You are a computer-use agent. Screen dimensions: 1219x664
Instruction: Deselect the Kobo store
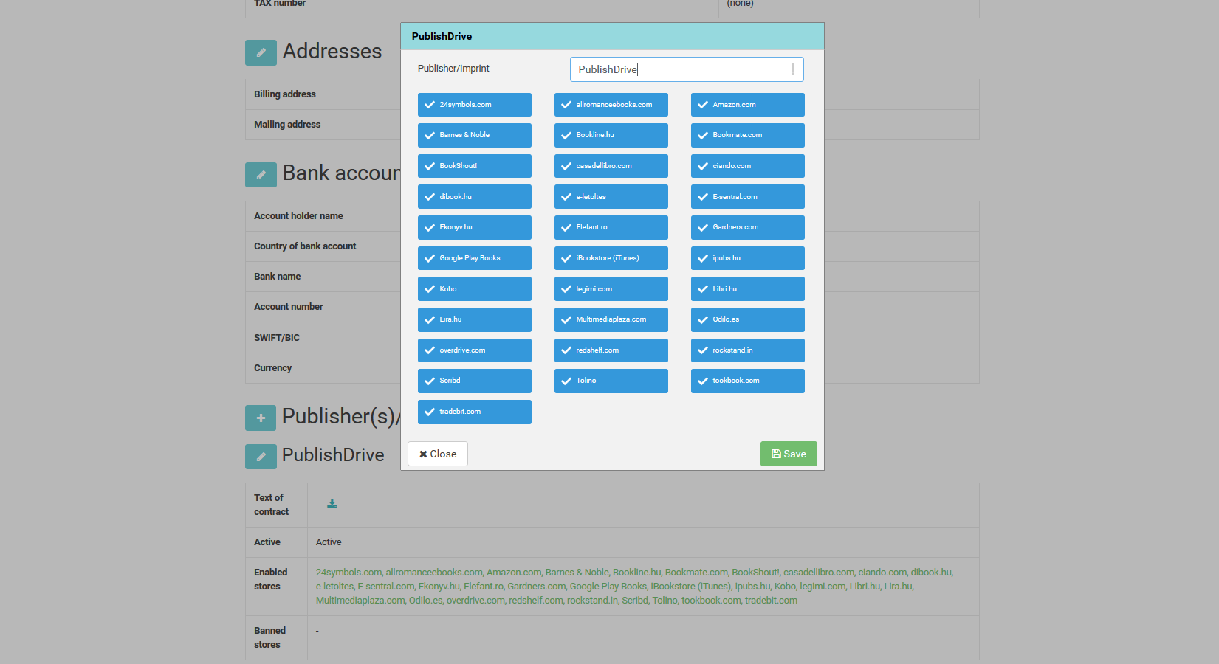pyautogui.click(x=475, y=289)
